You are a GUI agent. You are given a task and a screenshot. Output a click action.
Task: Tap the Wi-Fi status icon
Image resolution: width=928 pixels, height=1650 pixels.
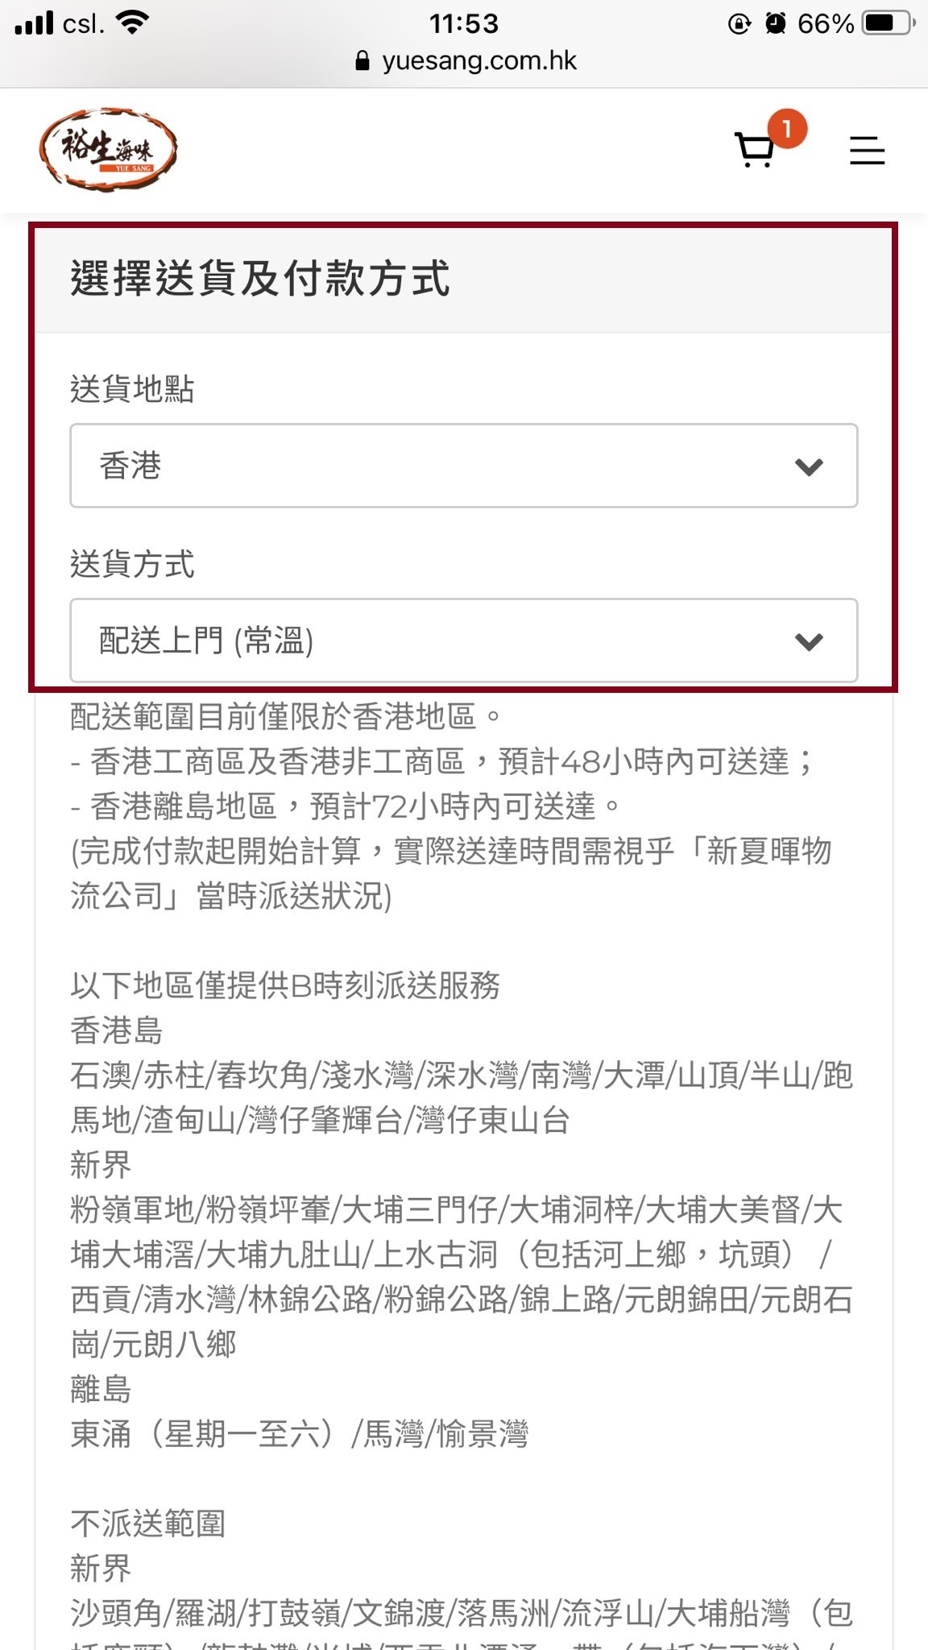[132, 23]
